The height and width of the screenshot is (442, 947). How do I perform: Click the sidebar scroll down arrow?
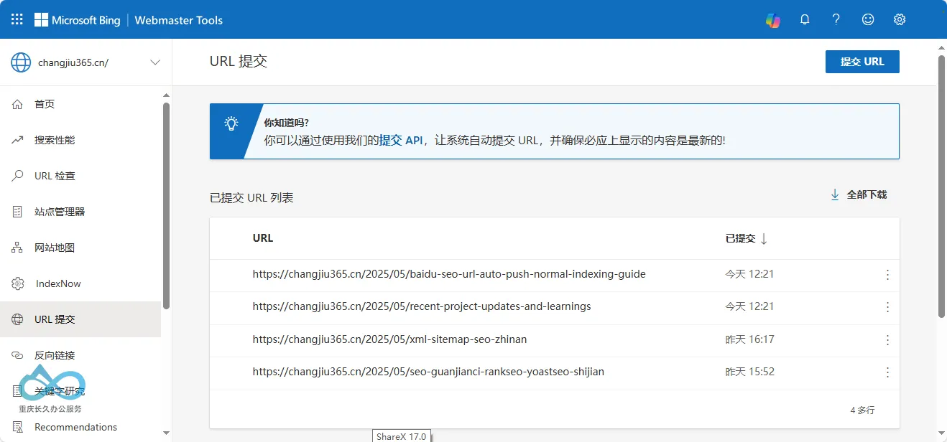(166, 433)
